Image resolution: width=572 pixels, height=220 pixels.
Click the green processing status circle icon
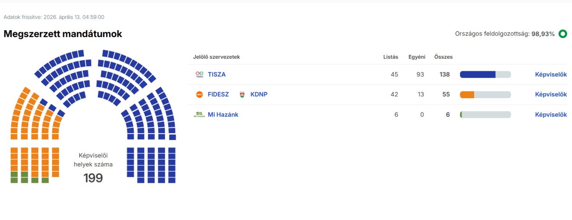[x=562, y=34]
